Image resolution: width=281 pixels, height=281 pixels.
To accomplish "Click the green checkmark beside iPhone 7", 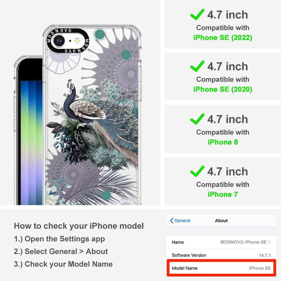I will pyautogui.click(x=197, y=171).
